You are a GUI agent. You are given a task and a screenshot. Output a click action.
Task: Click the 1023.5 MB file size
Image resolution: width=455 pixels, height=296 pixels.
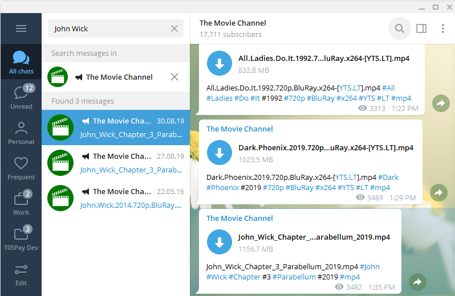[x=255, y=160]
